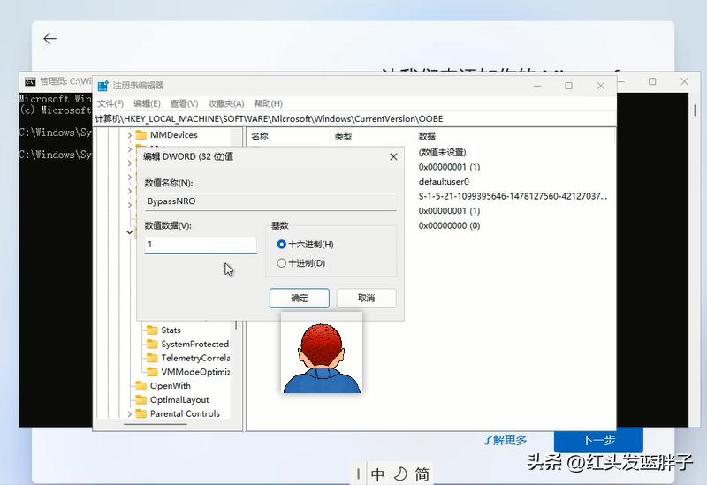Select the OpenWith folder icon
The height and width of the screenshot is (485, 707).
pyautogui.click(x=141, y=386)
